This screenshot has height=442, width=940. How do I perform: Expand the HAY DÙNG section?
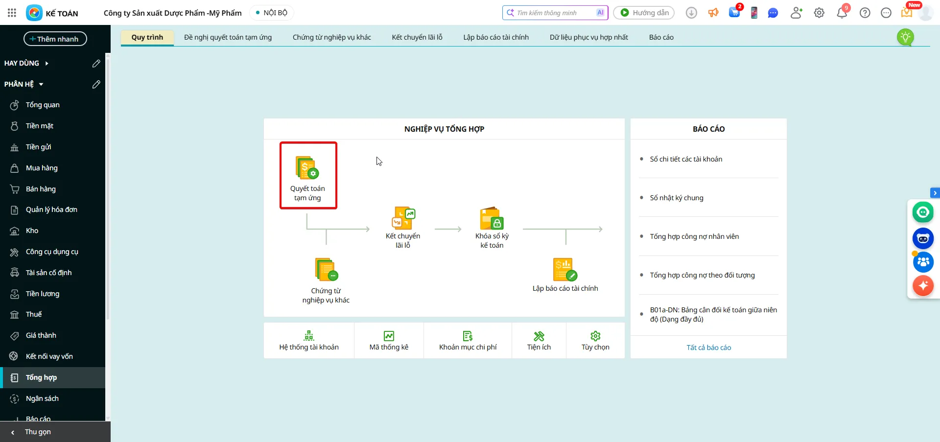[47, 63]
